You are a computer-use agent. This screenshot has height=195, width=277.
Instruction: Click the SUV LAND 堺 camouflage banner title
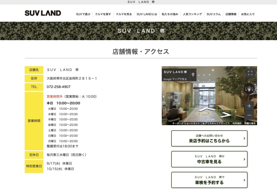(141, 31)
